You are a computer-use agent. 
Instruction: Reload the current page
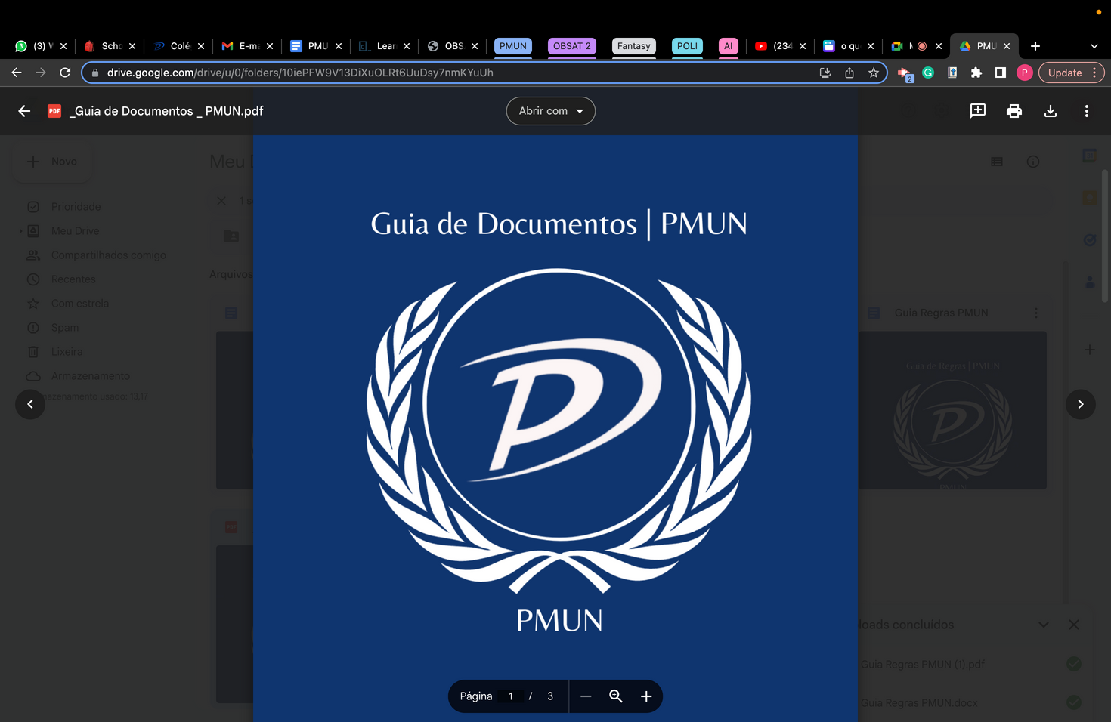click(65, 73)
